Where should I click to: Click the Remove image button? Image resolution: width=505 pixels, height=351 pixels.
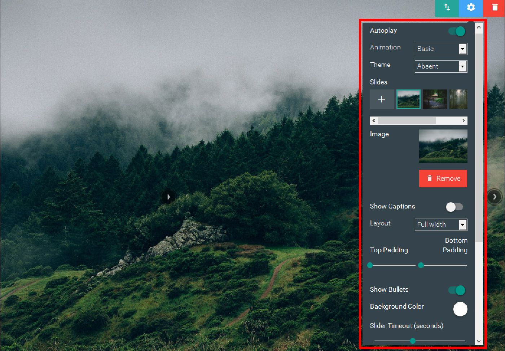pyautogui.click(x=443, y=179)
